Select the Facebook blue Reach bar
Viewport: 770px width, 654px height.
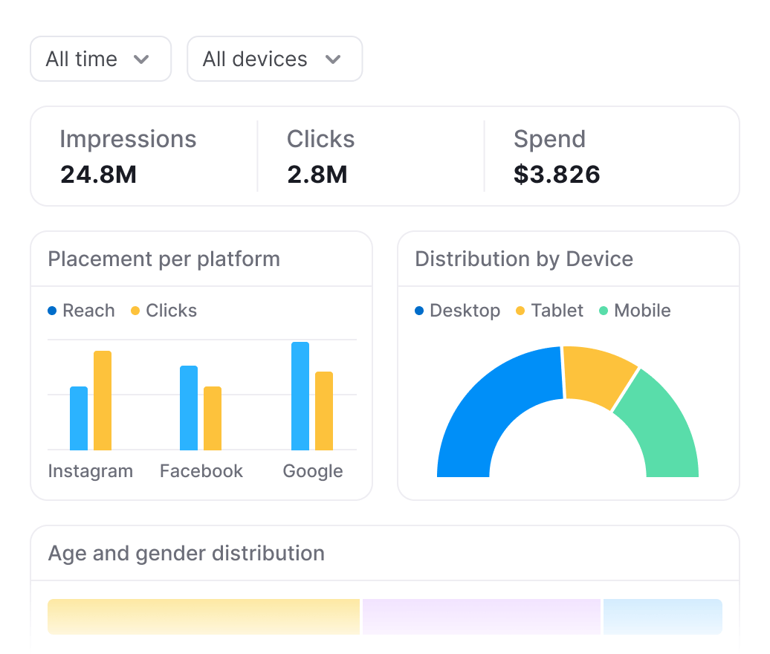(x=189, y=408)
